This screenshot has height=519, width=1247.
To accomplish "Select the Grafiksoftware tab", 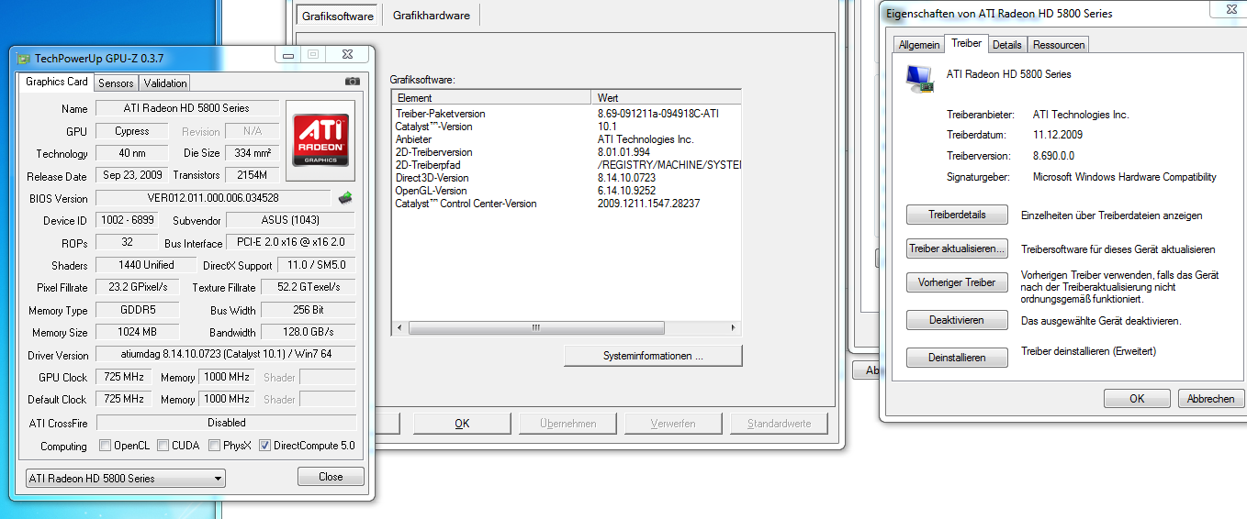I will (x=338, y=16).
